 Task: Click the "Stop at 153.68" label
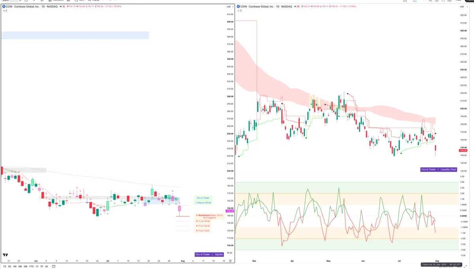click(204, 202)
